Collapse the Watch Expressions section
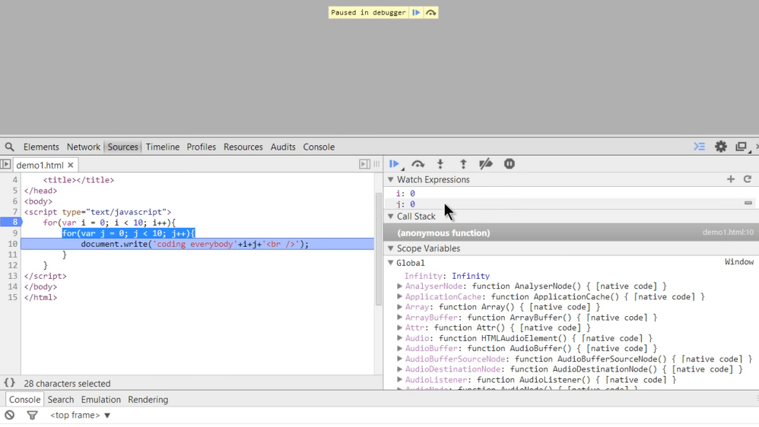The height and width of the screenshot is (427, 759). 391,179
